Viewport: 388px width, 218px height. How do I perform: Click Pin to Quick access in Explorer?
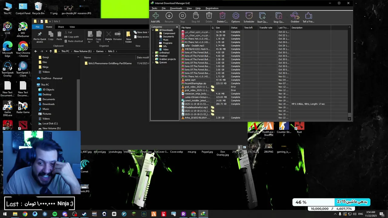pos(40,37)
